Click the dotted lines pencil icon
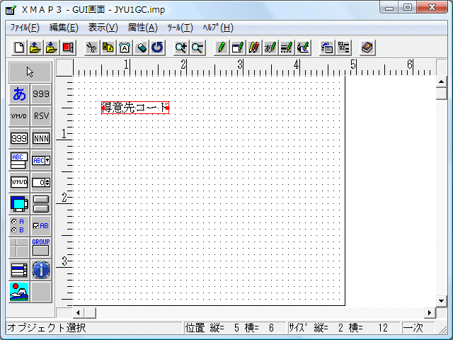Screen dimensions: 453x340 point(287,47)
